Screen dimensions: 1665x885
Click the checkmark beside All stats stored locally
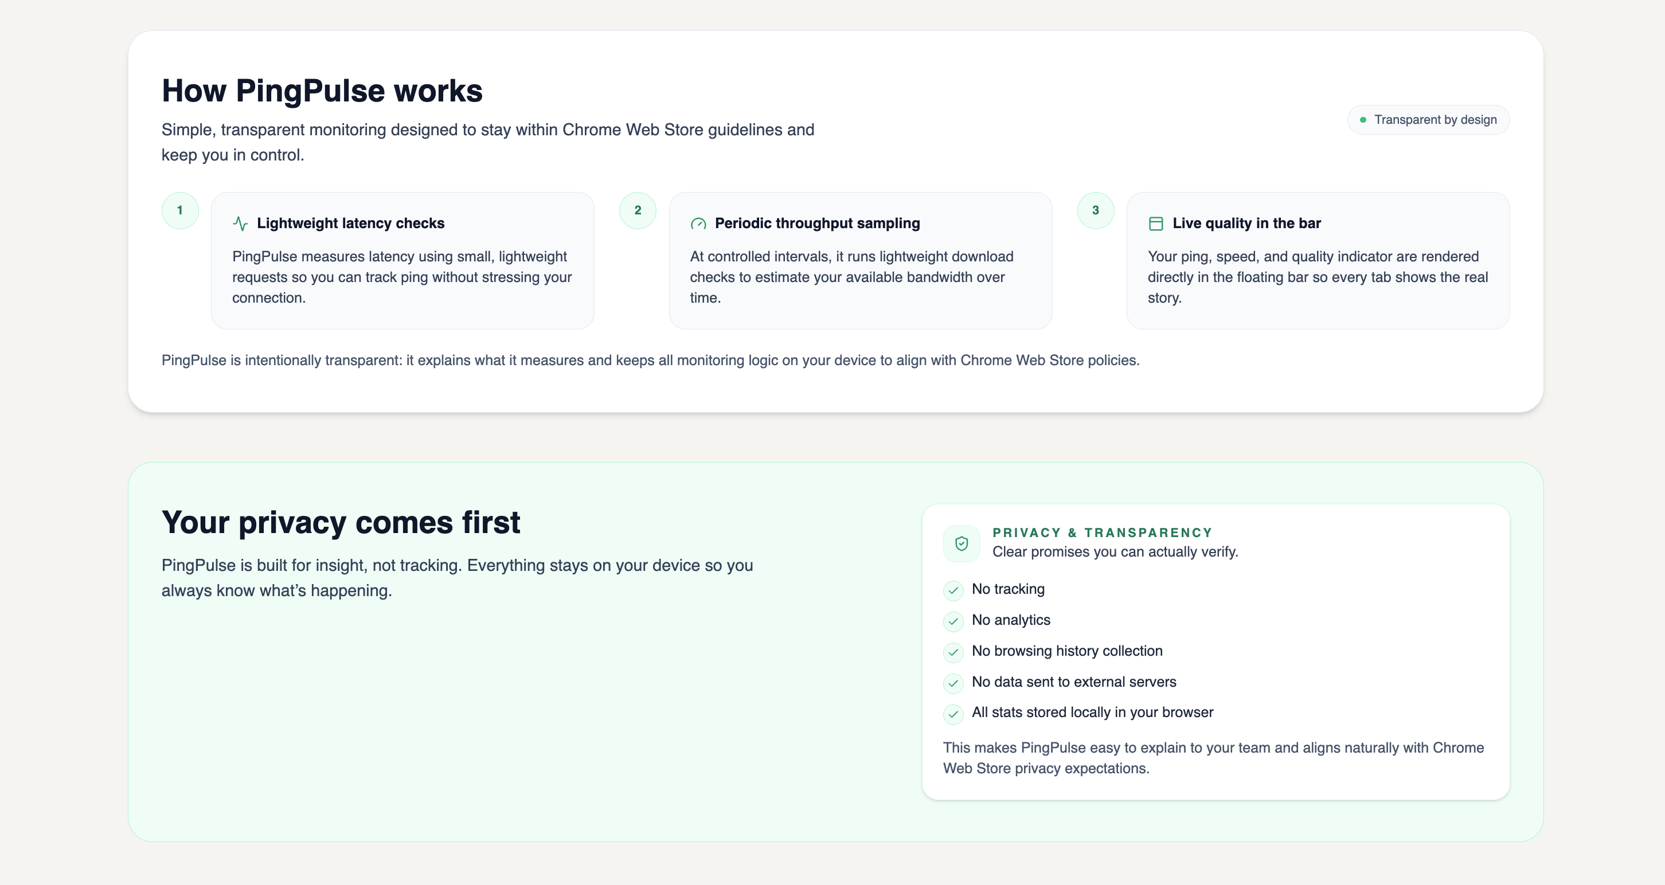(x=953, y=713)
